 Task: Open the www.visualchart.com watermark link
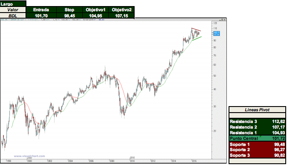29,156
